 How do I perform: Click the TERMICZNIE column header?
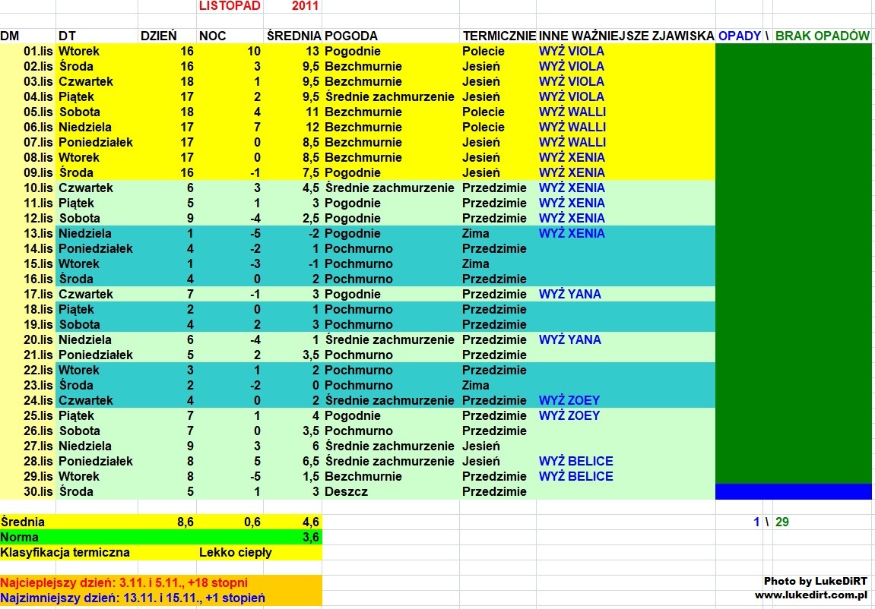tap(499, 36)
